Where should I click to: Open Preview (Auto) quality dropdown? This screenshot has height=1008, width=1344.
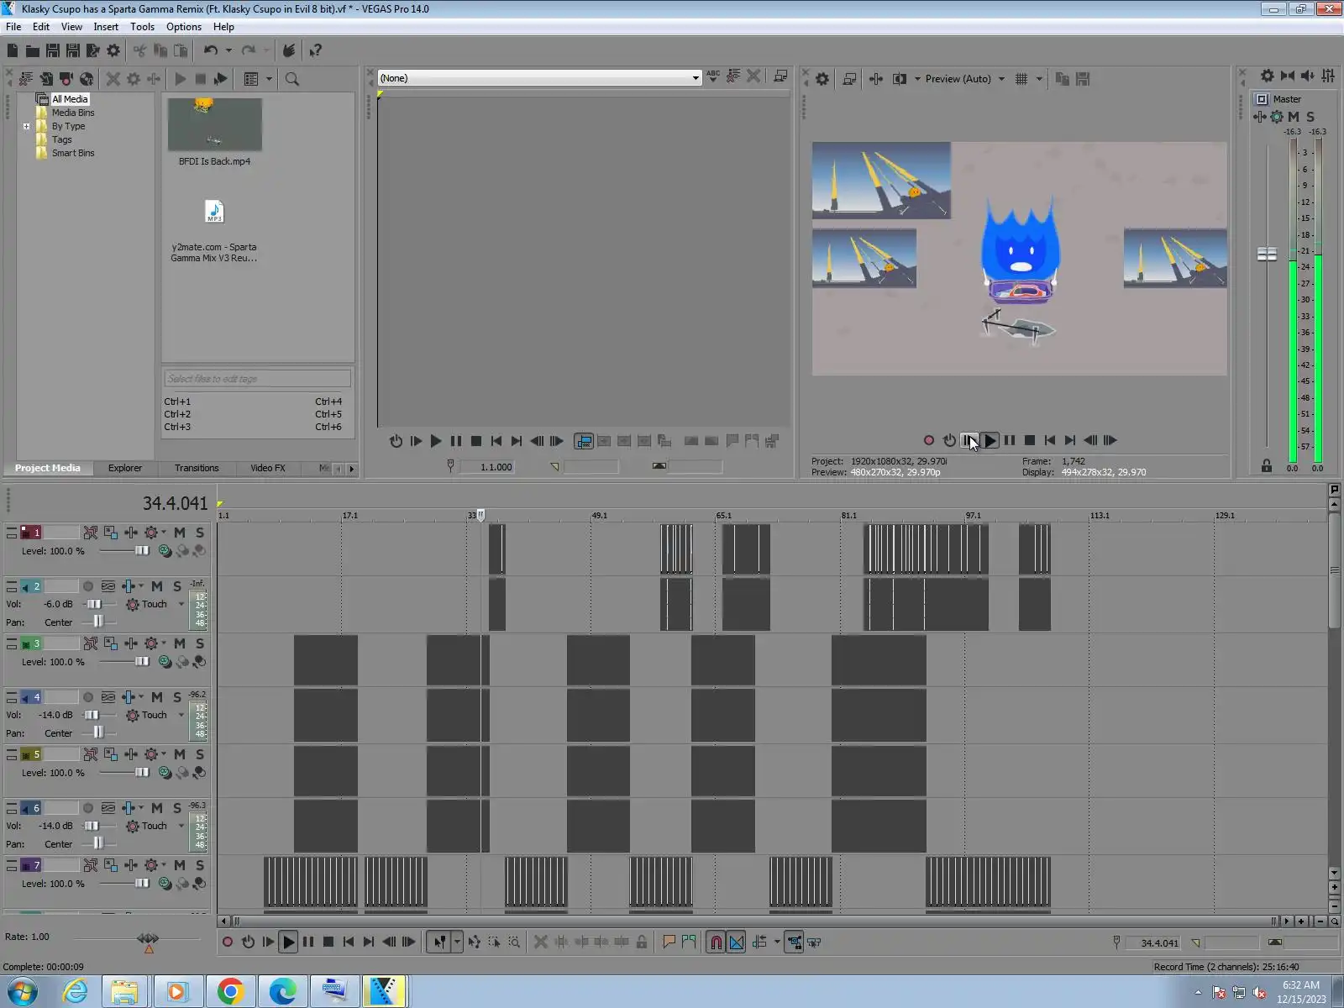(1001, 79)
